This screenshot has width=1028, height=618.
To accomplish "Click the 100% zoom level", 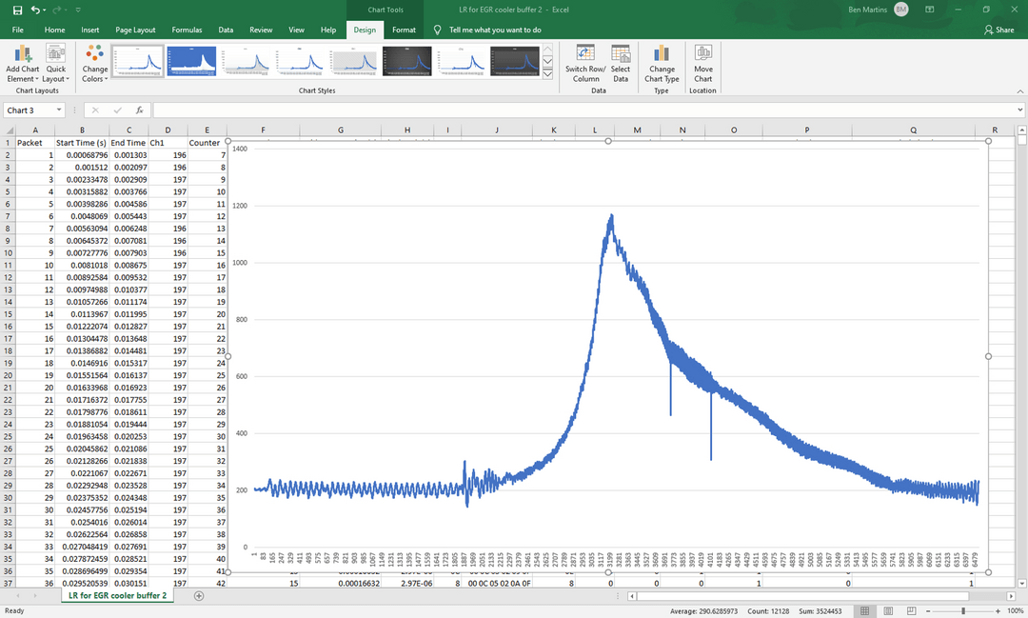I will [x=1015, y=610].
